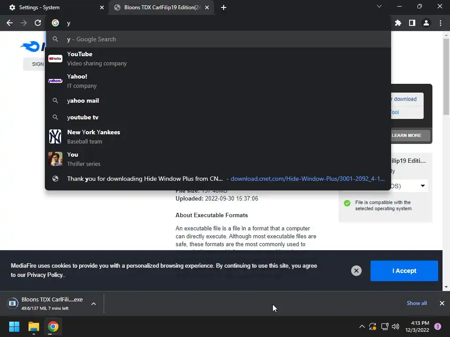Click the Chrome taskbar icon
The image size is (450, 337).
53,326
